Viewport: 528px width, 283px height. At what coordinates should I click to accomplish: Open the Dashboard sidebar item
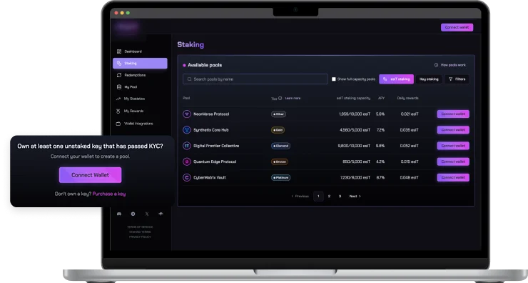(129, 51)
